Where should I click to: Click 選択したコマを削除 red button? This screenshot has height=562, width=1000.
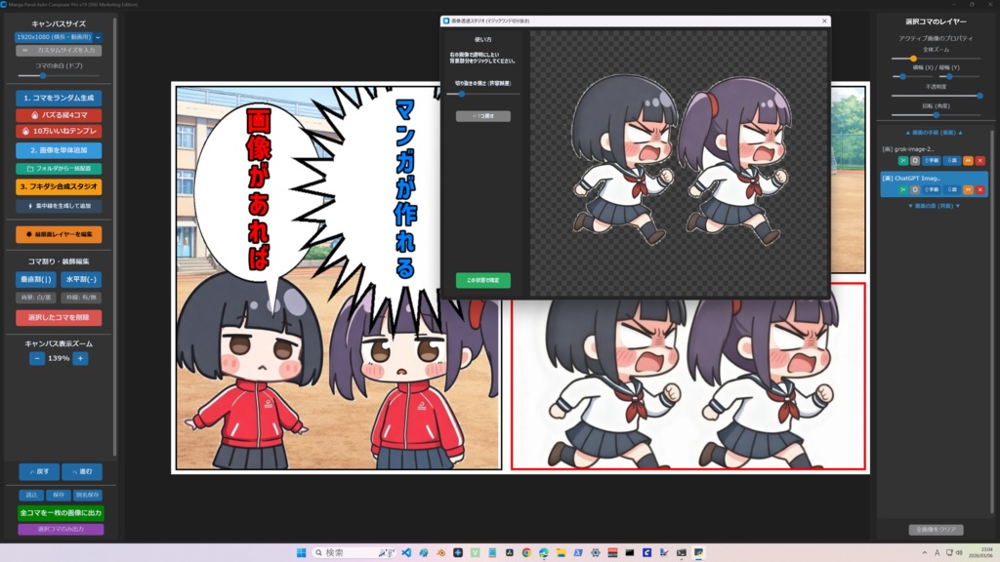click(59, 317)
